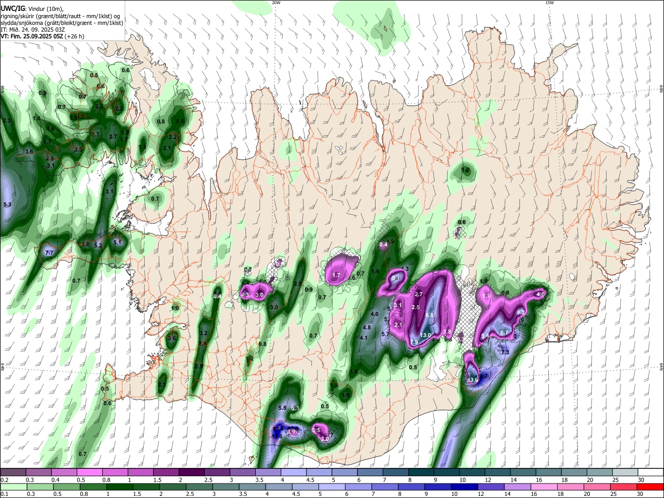Click the 20W longitude label at top
Viewport: 664px width, 498px height.
tap(276, 3)
